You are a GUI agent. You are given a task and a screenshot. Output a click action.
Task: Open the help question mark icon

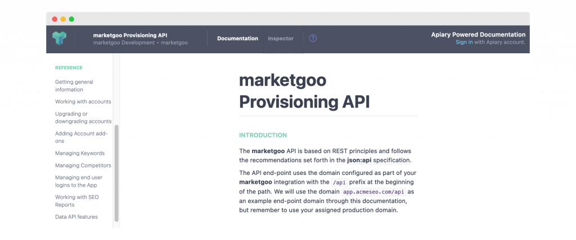[313, 38]
